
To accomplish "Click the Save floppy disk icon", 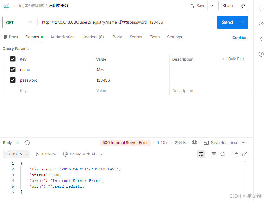I will (192, 6).
